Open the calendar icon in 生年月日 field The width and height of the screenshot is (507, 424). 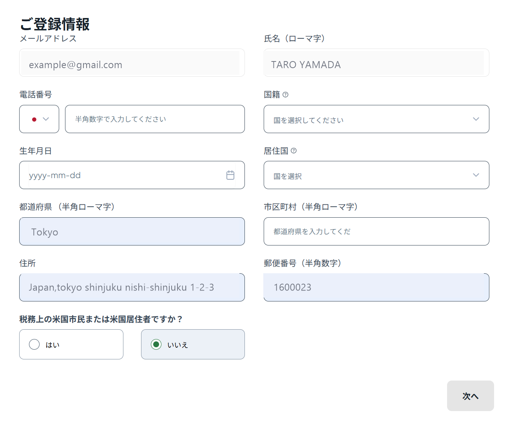point(230,175)
